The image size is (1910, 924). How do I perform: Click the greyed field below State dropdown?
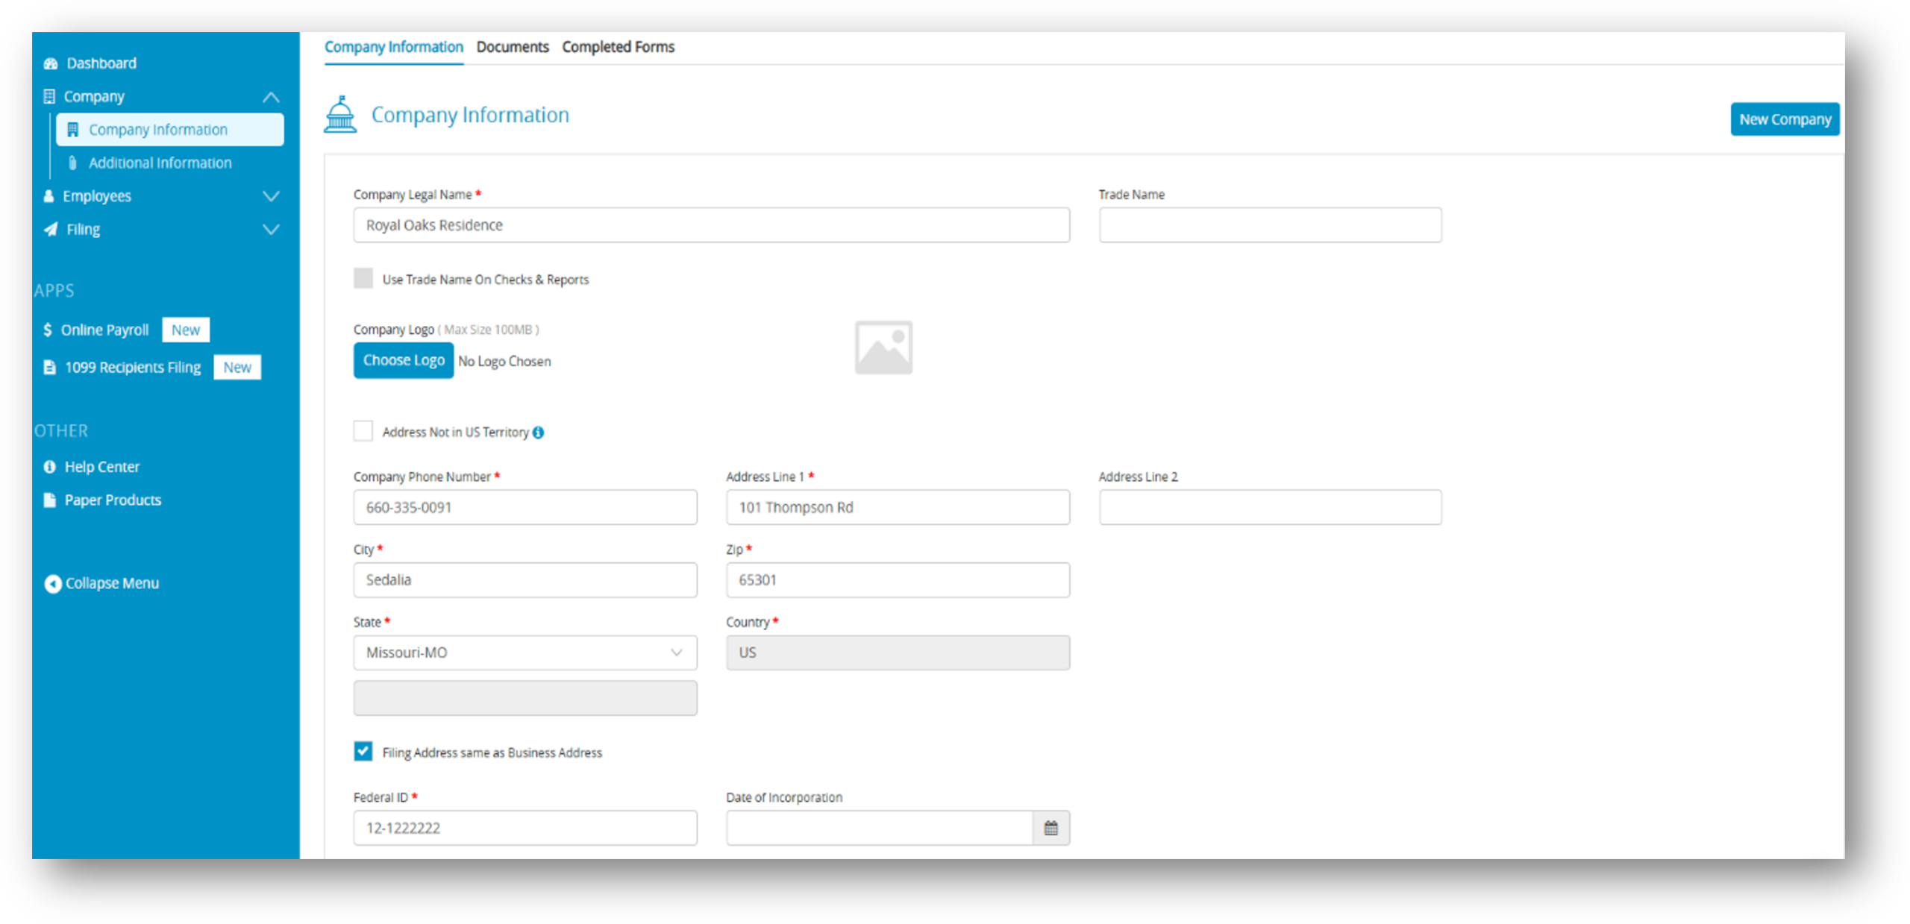(525, 697)
